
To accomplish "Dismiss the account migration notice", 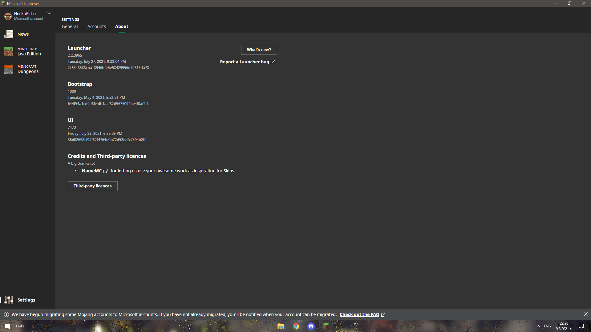I will click(585, 314).
